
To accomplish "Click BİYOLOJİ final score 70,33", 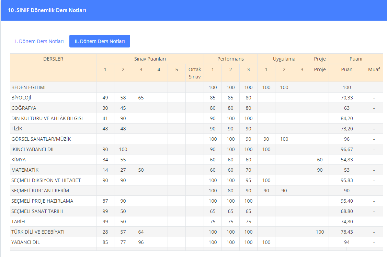I will coord(347,98).
